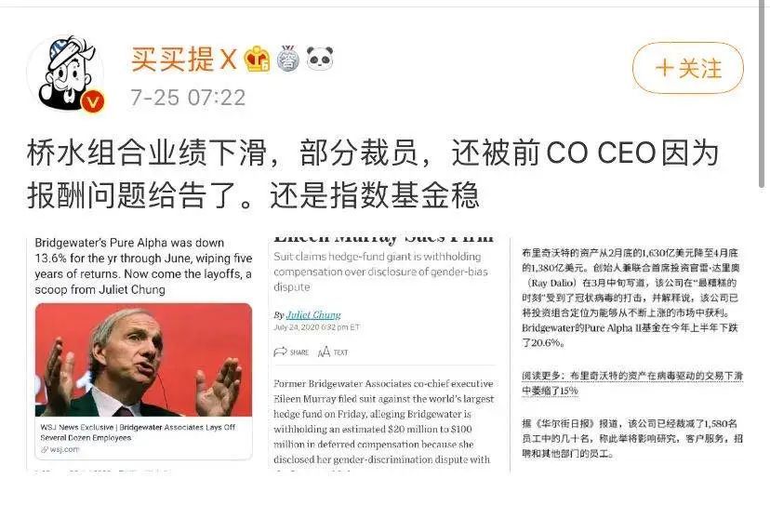The image size is (770, 505).
Task: Tap the panda emoji badge
Action: 320,58
